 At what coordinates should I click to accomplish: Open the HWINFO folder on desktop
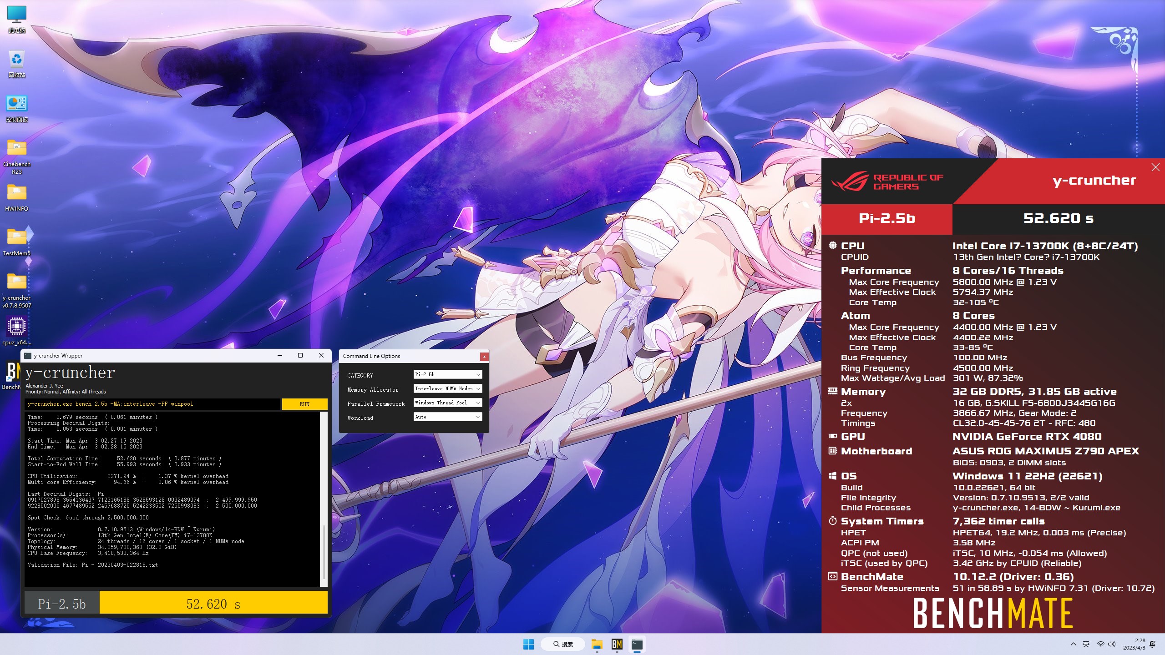pyautogui.click(x=17, y=197)
